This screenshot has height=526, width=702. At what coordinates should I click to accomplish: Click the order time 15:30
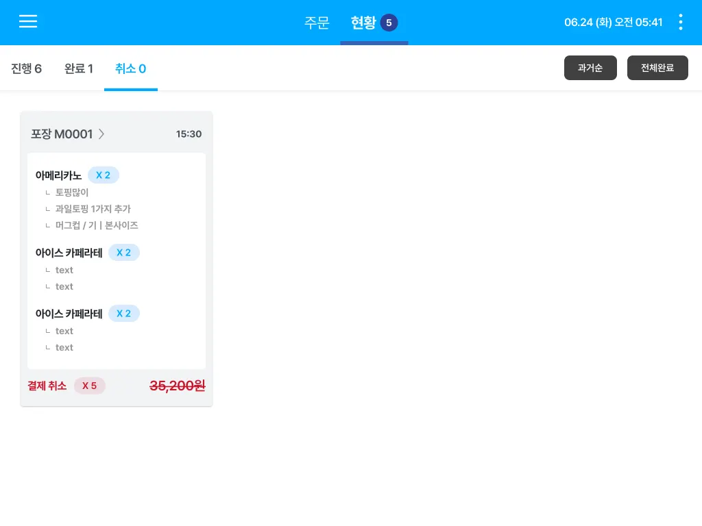coord(189,134)
